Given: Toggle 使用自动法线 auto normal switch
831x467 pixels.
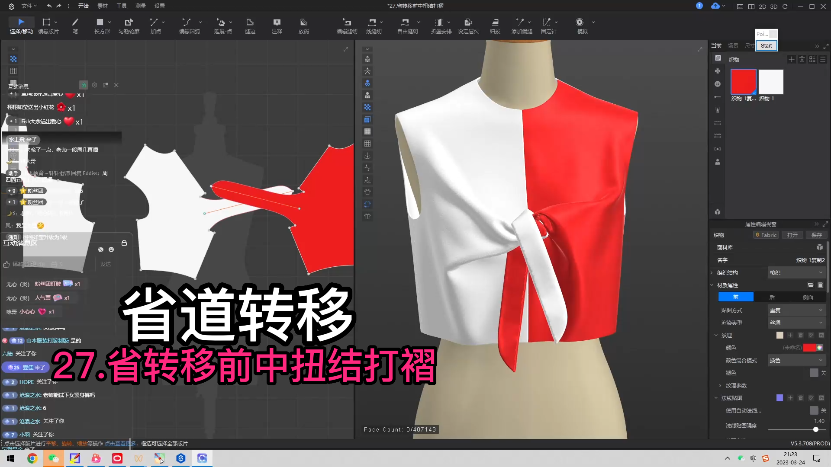Looking at the screenshot, I should click(814, 410).
